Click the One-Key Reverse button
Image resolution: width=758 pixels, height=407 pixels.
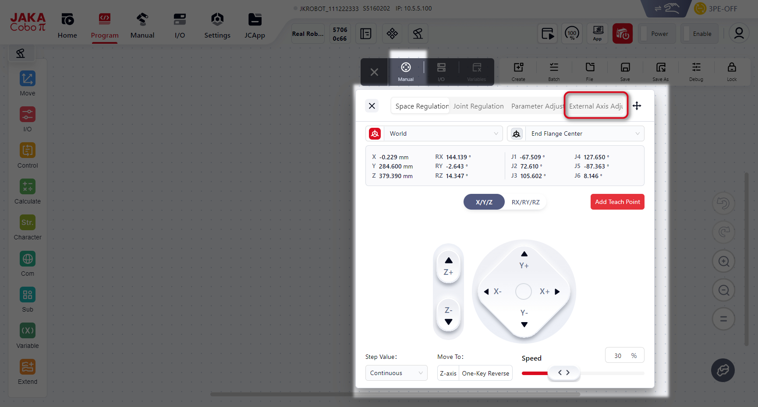click(x=485, y=373)
